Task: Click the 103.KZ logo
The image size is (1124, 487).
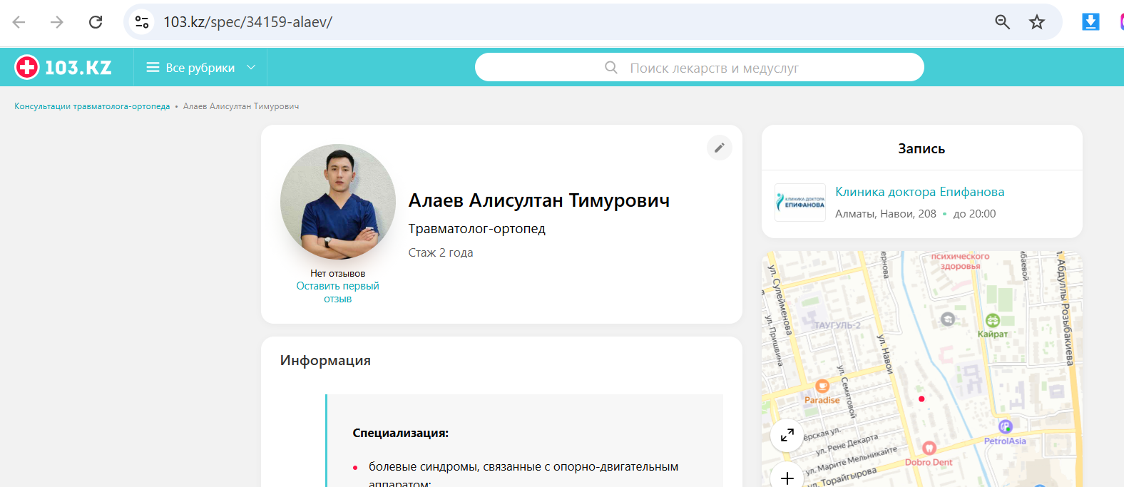Action: pyautogui.click(x=63, y=68)
